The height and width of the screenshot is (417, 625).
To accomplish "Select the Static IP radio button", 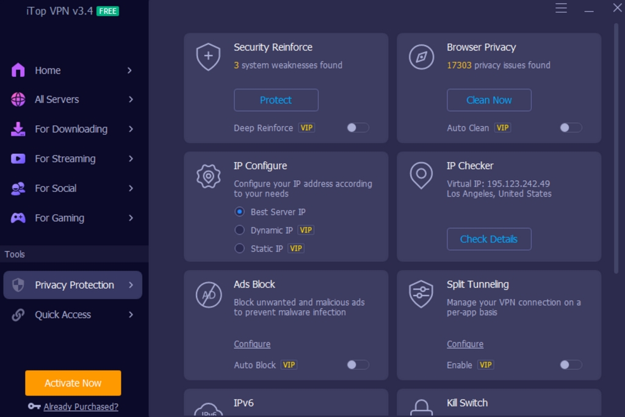I will click(239, 248).
